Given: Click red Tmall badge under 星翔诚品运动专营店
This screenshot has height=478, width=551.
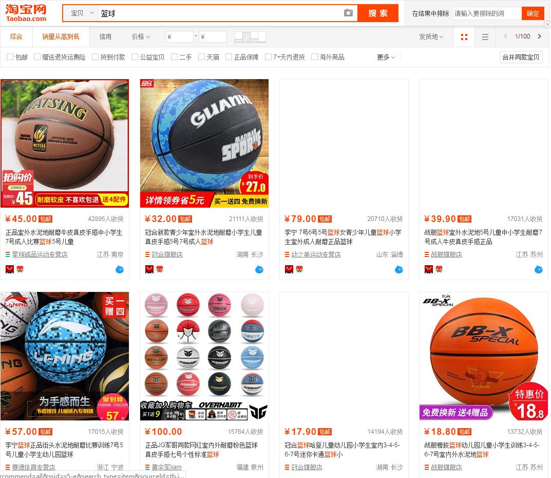Looking at the screenshot, I should [x=9, y=269].
